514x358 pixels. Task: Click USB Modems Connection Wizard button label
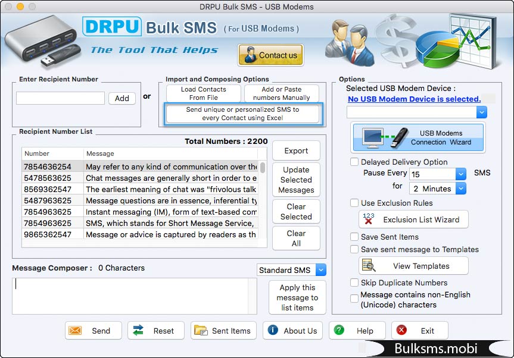click(441, 137)
